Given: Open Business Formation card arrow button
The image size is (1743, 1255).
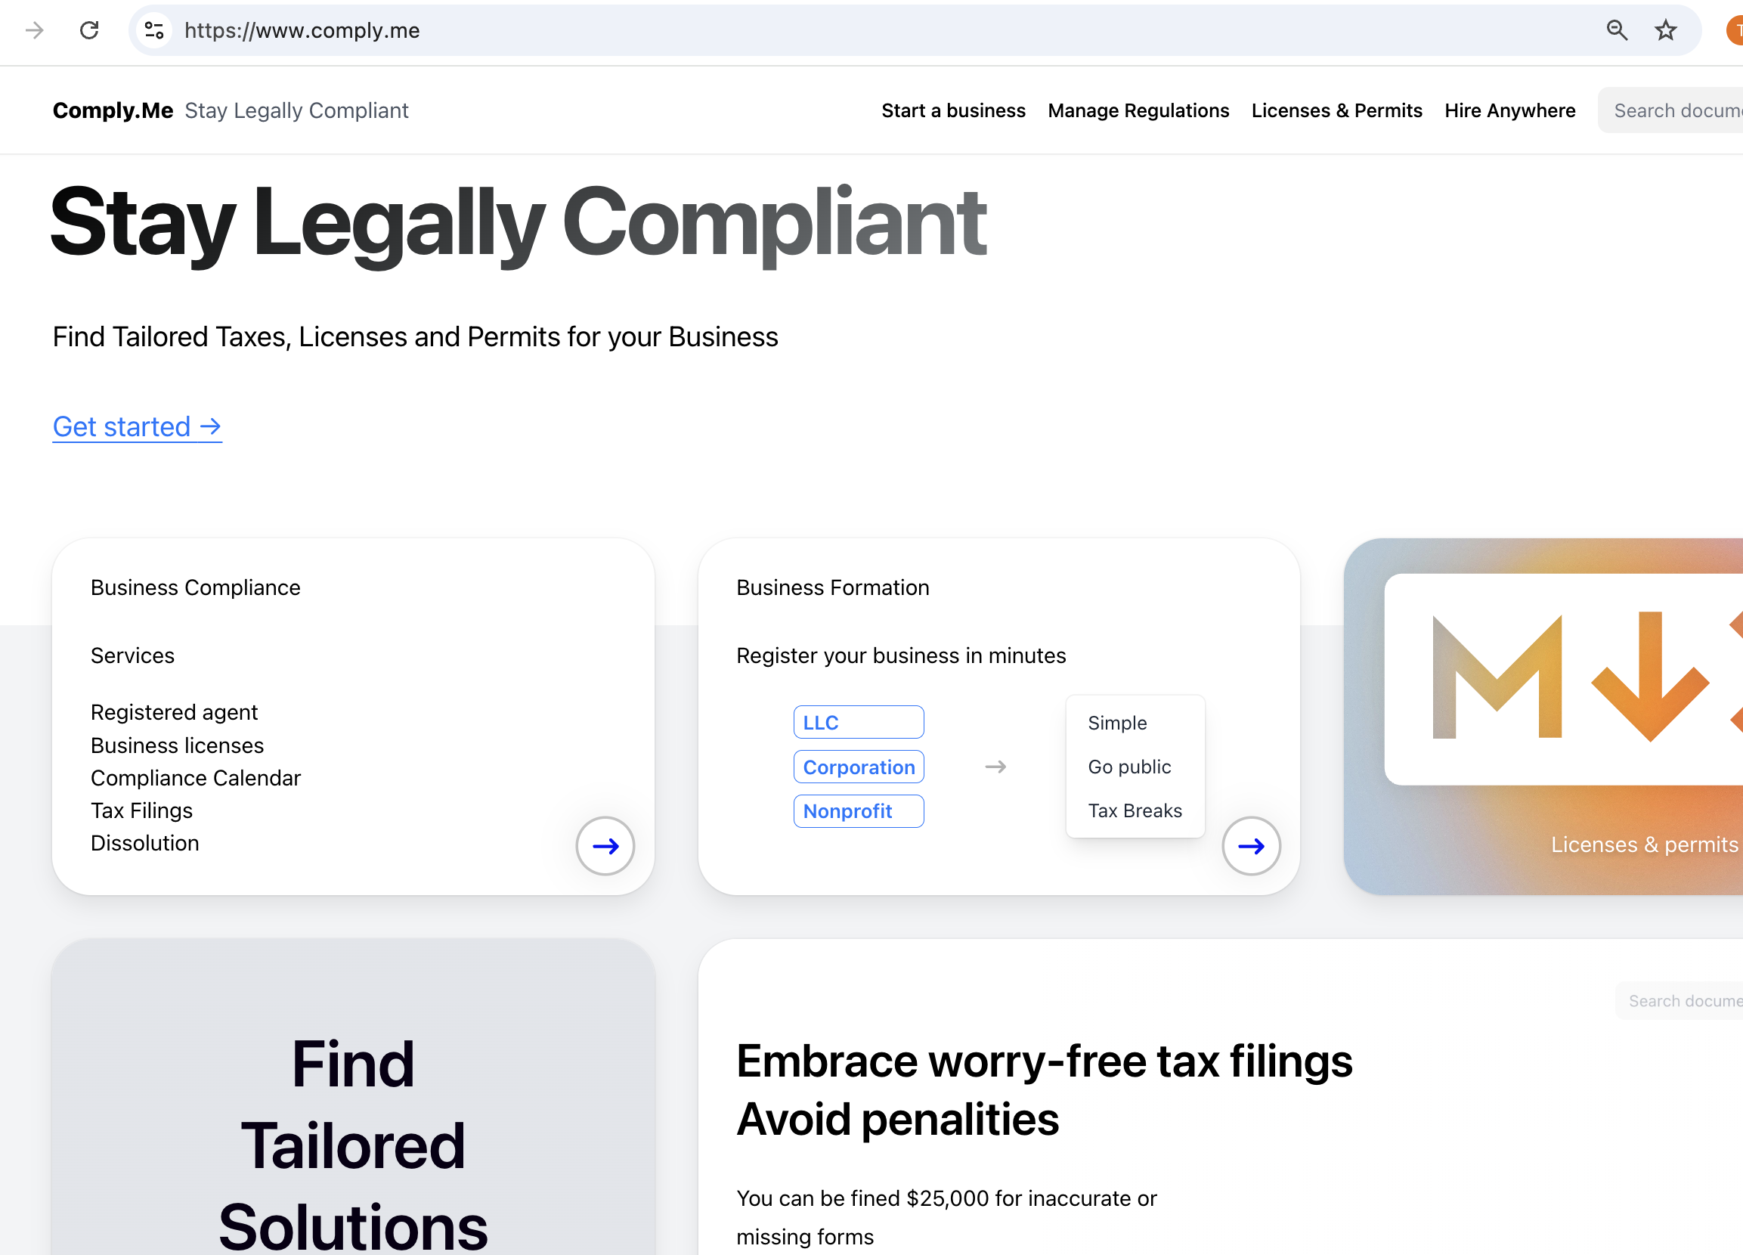Looking at the screenshot, I should point(1250,845).
